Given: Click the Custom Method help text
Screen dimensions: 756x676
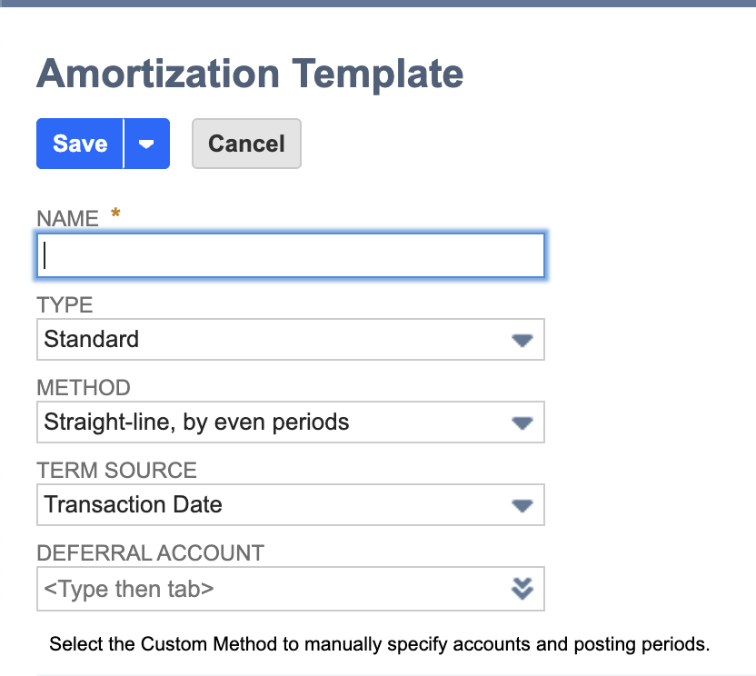Looking at the screenshot, I should tap(379, 644).
